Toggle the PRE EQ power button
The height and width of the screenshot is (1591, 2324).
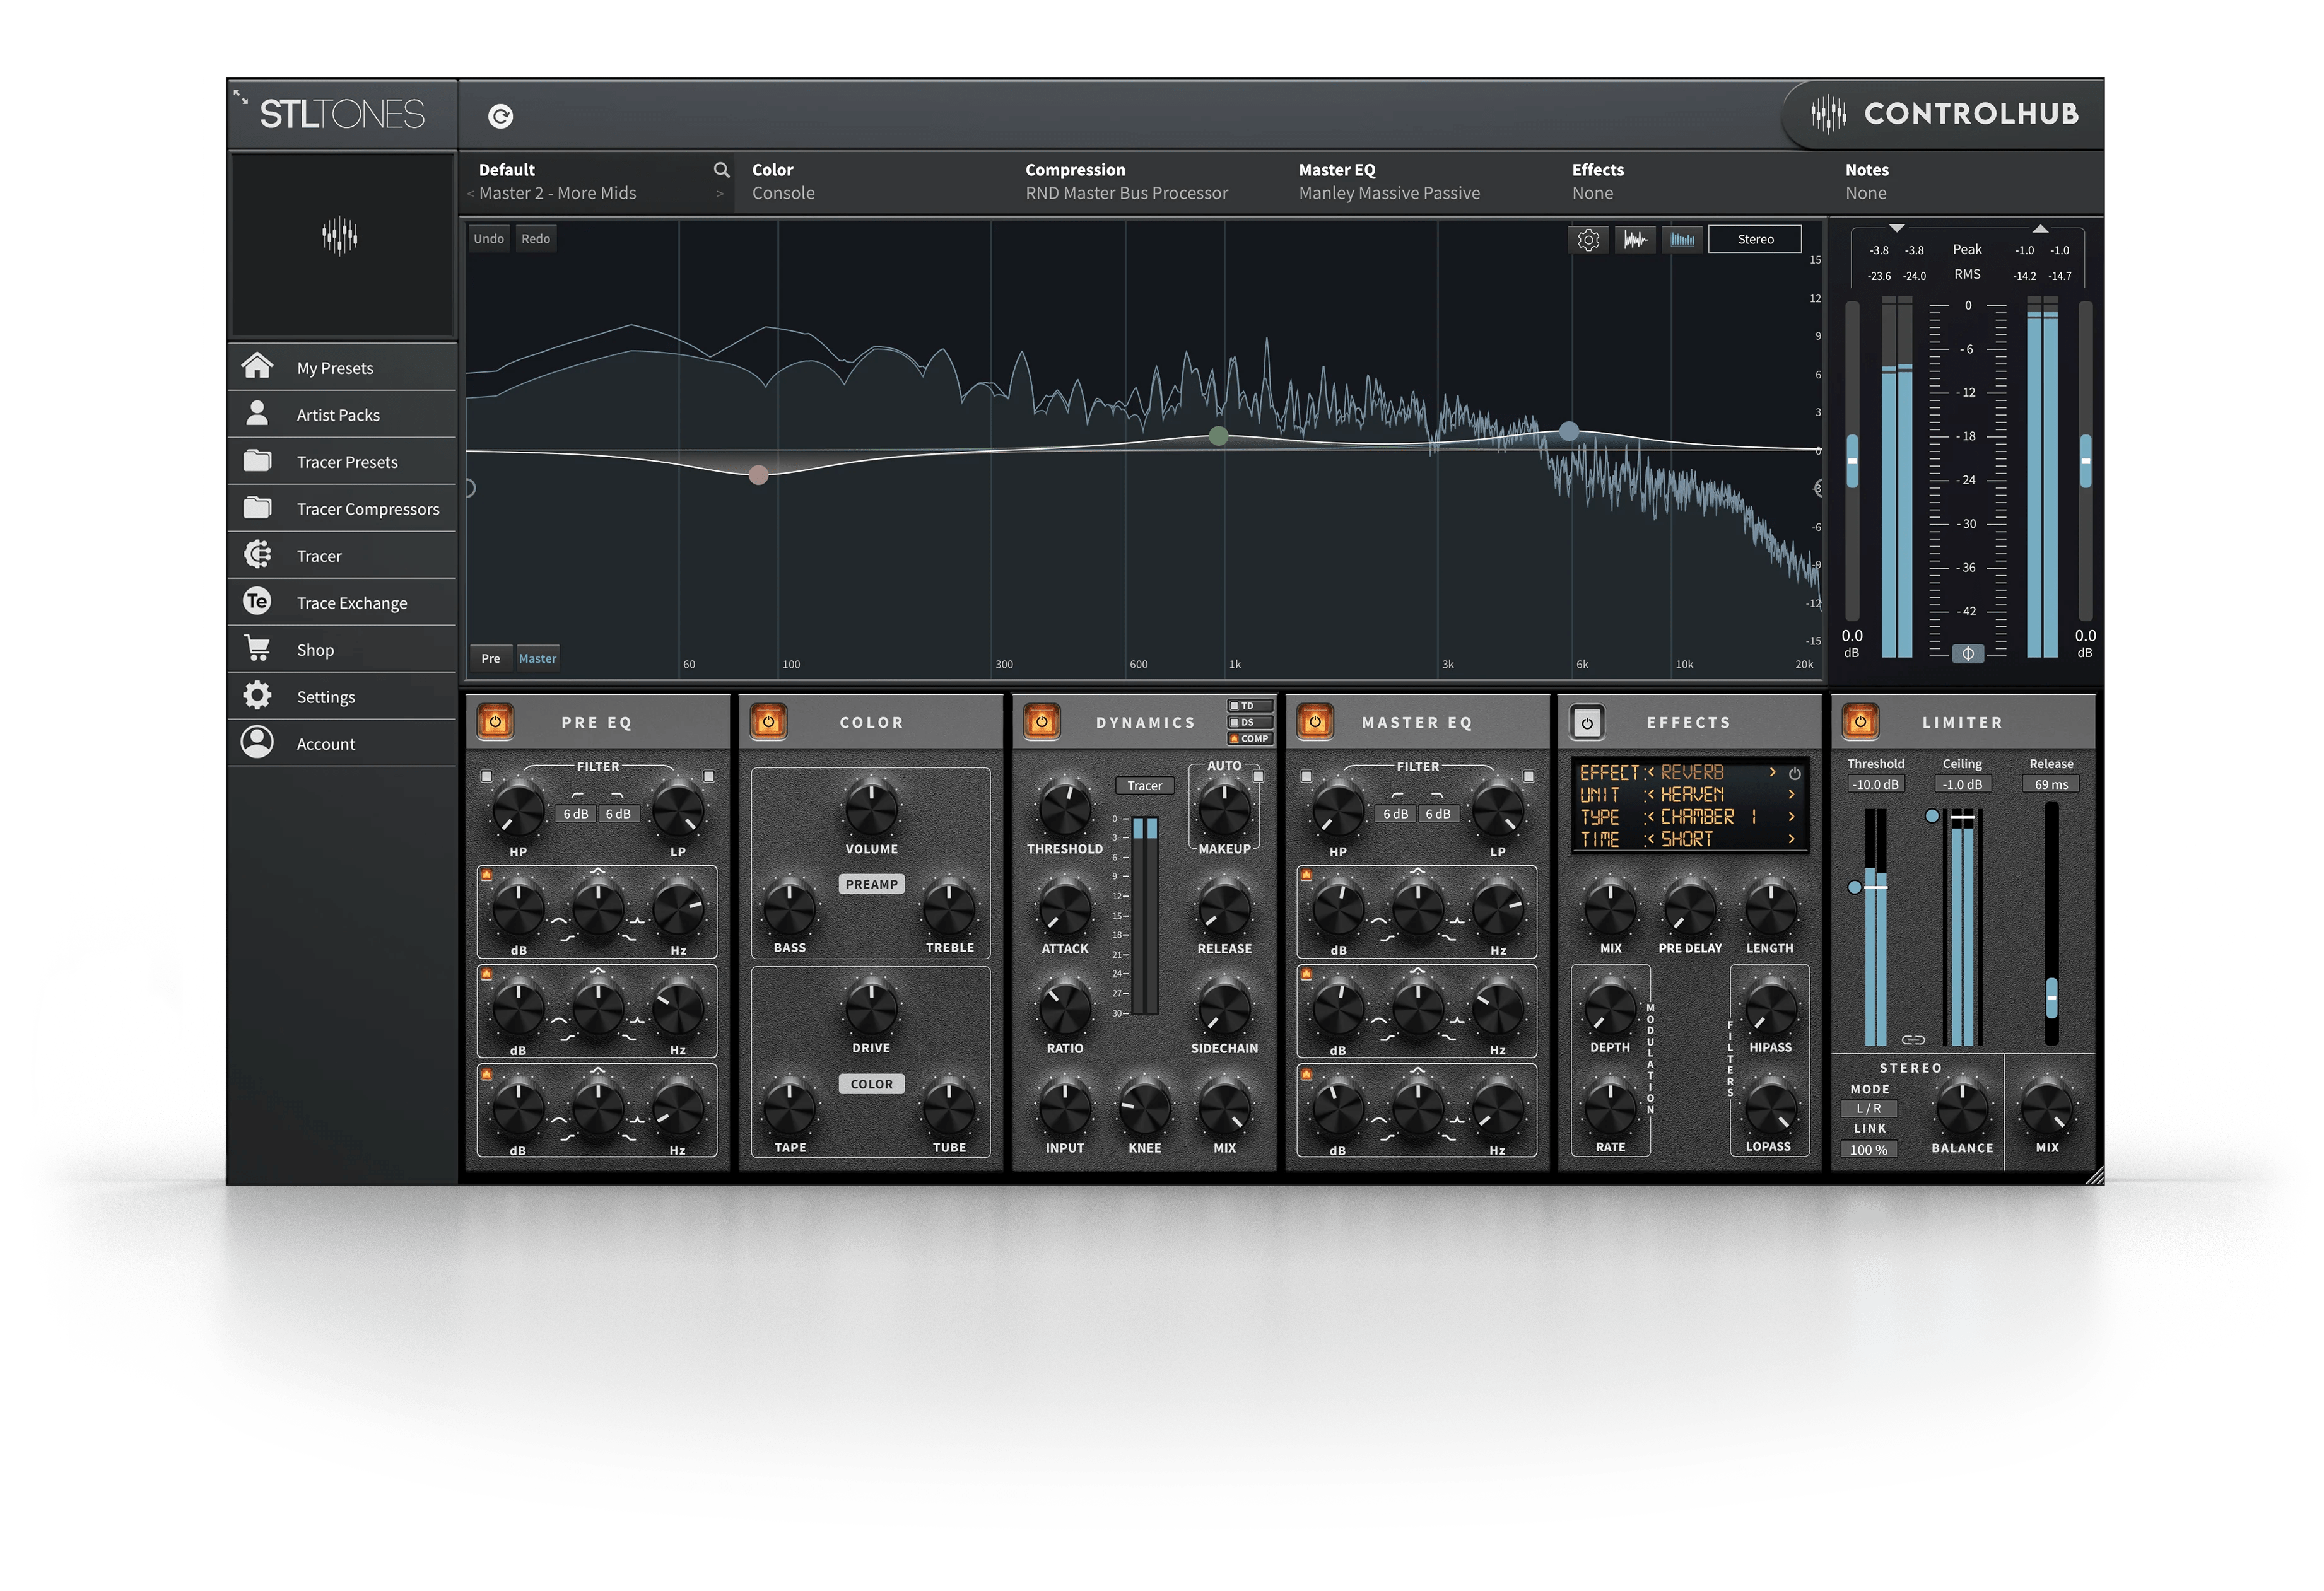495,721
